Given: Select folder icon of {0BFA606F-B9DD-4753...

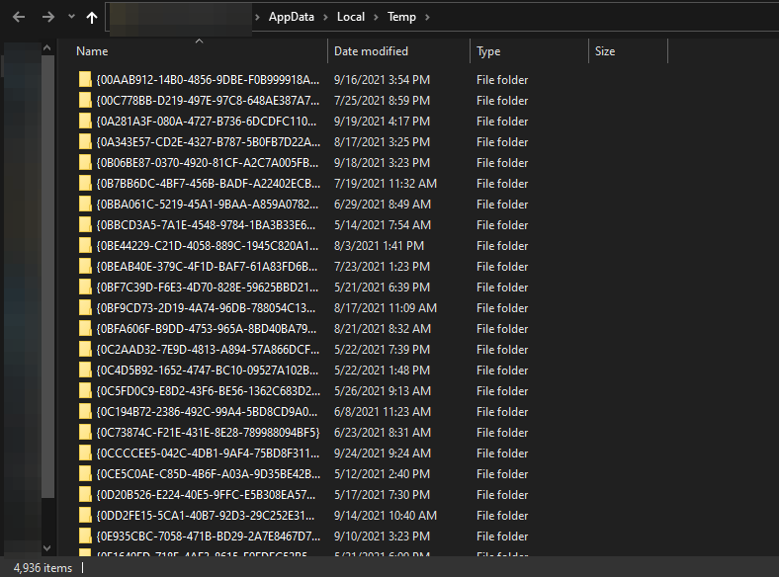Looking at the screenshot, I should (85, 329).
